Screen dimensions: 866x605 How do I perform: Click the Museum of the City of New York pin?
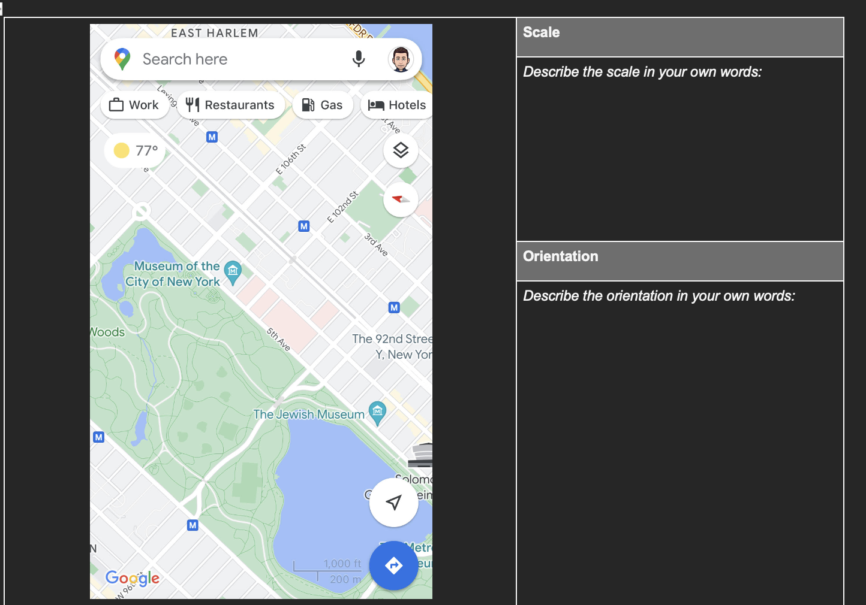(x=233, y=273)
